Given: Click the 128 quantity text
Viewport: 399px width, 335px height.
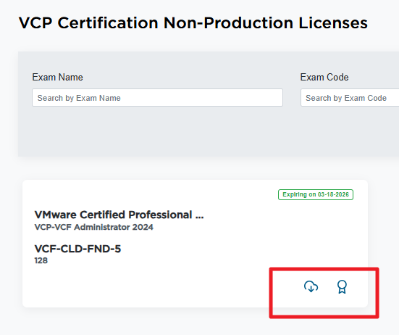Looking at the screenshot, I should point(41,260).
